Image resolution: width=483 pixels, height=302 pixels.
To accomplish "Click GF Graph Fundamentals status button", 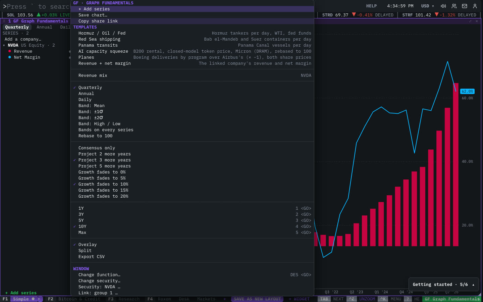I will [452, 299].
